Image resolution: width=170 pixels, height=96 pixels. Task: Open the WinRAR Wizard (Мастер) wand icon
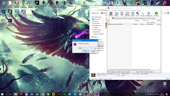click(142, 14)
